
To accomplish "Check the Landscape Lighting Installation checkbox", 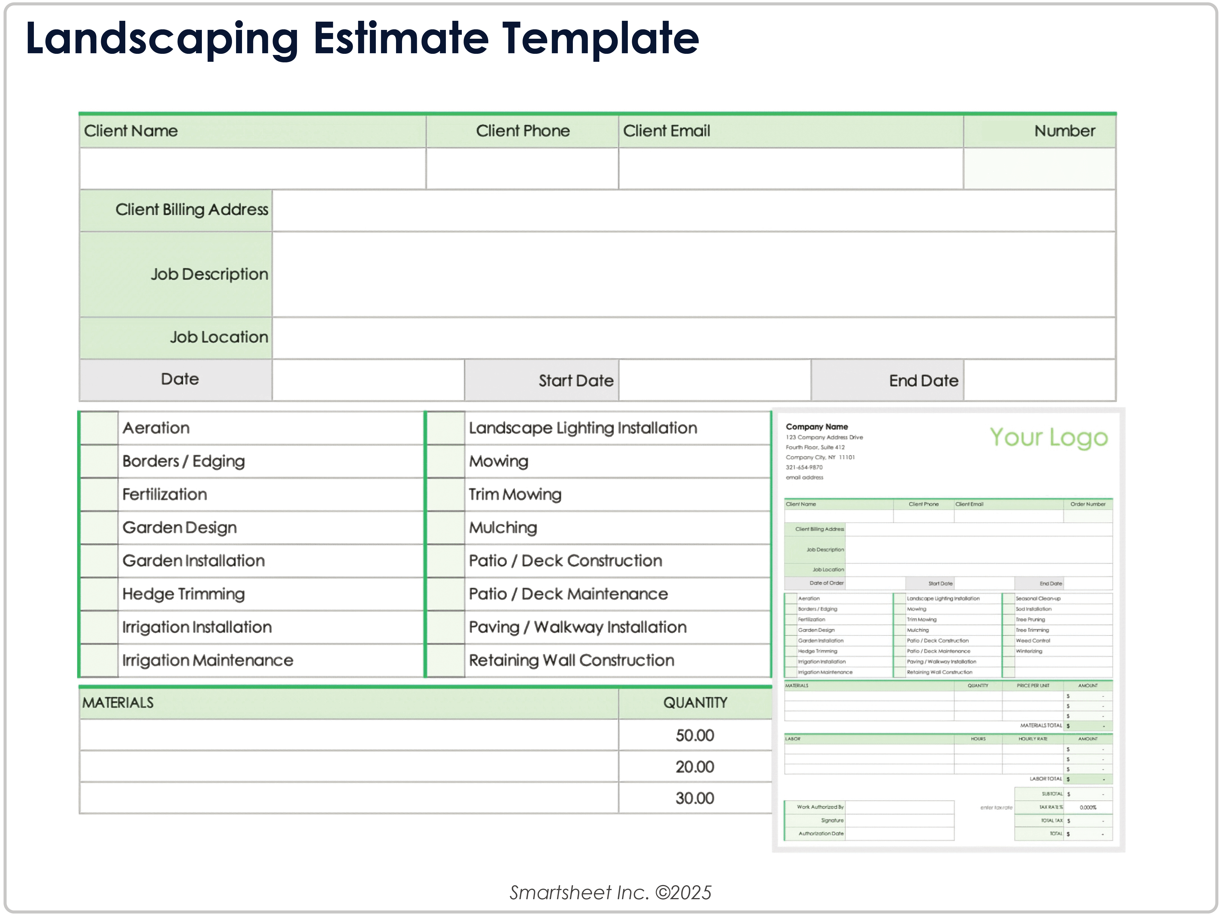I will click(446, 428).
